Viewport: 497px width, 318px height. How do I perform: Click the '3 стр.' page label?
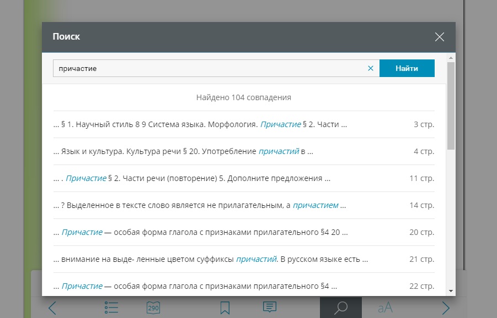coord(424,124)
